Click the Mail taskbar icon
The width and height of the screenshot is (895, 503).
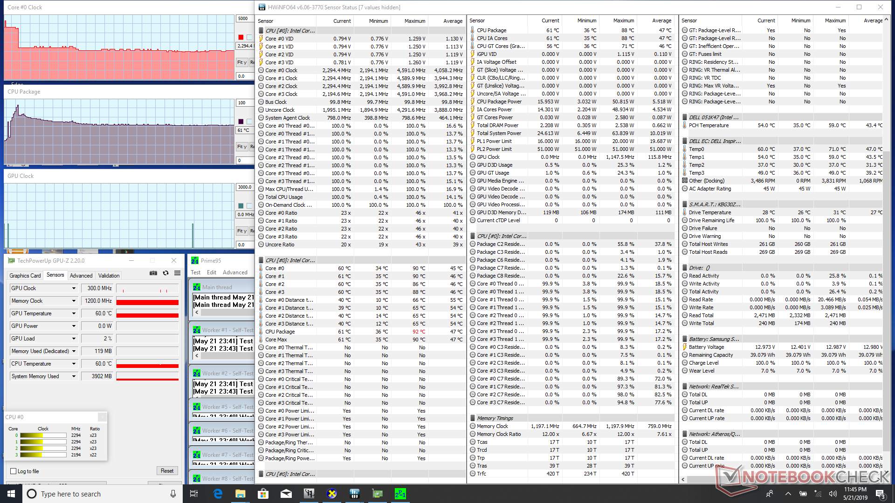[286, 494]
